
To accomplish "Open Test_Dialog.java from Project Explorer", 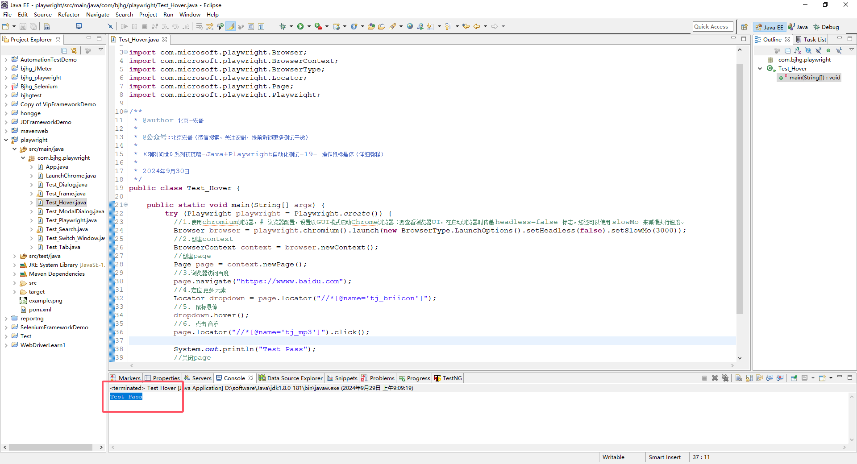I will click(x=67, y=185).
